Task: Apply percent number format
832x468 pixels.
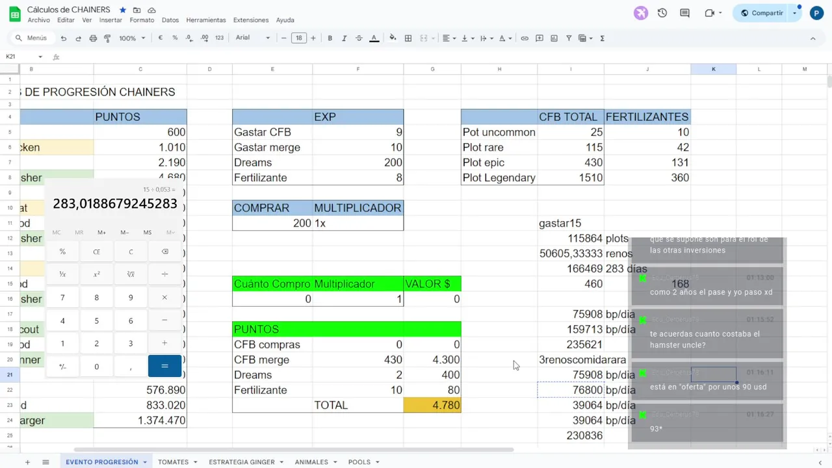Action: 175,38
